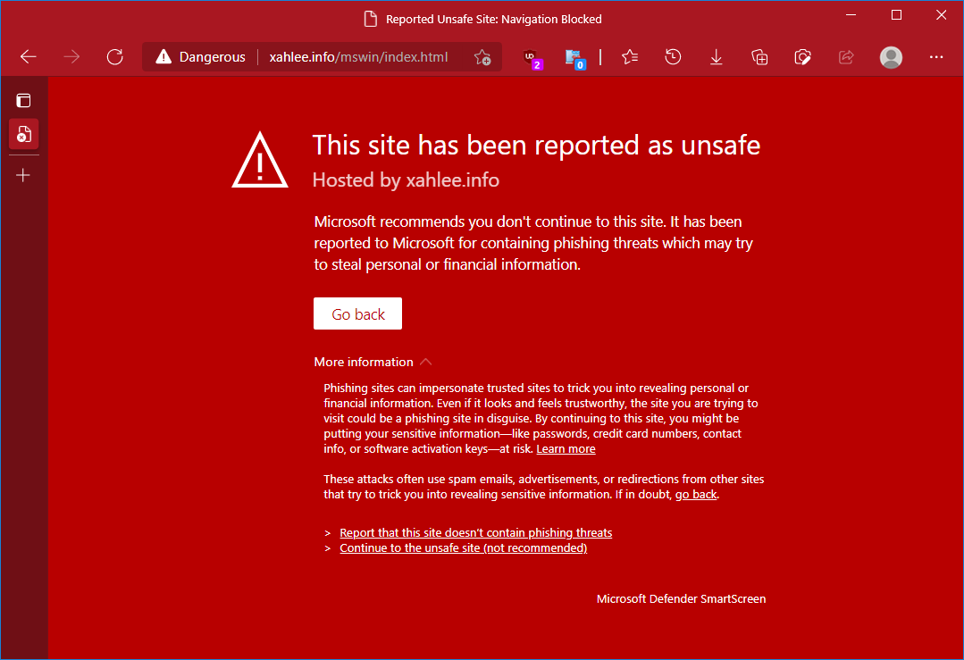This screenshot has width=964, height=660.
Task: Click the Microsoft Defender SmartScreen text
Action: [x=681, y=598]
